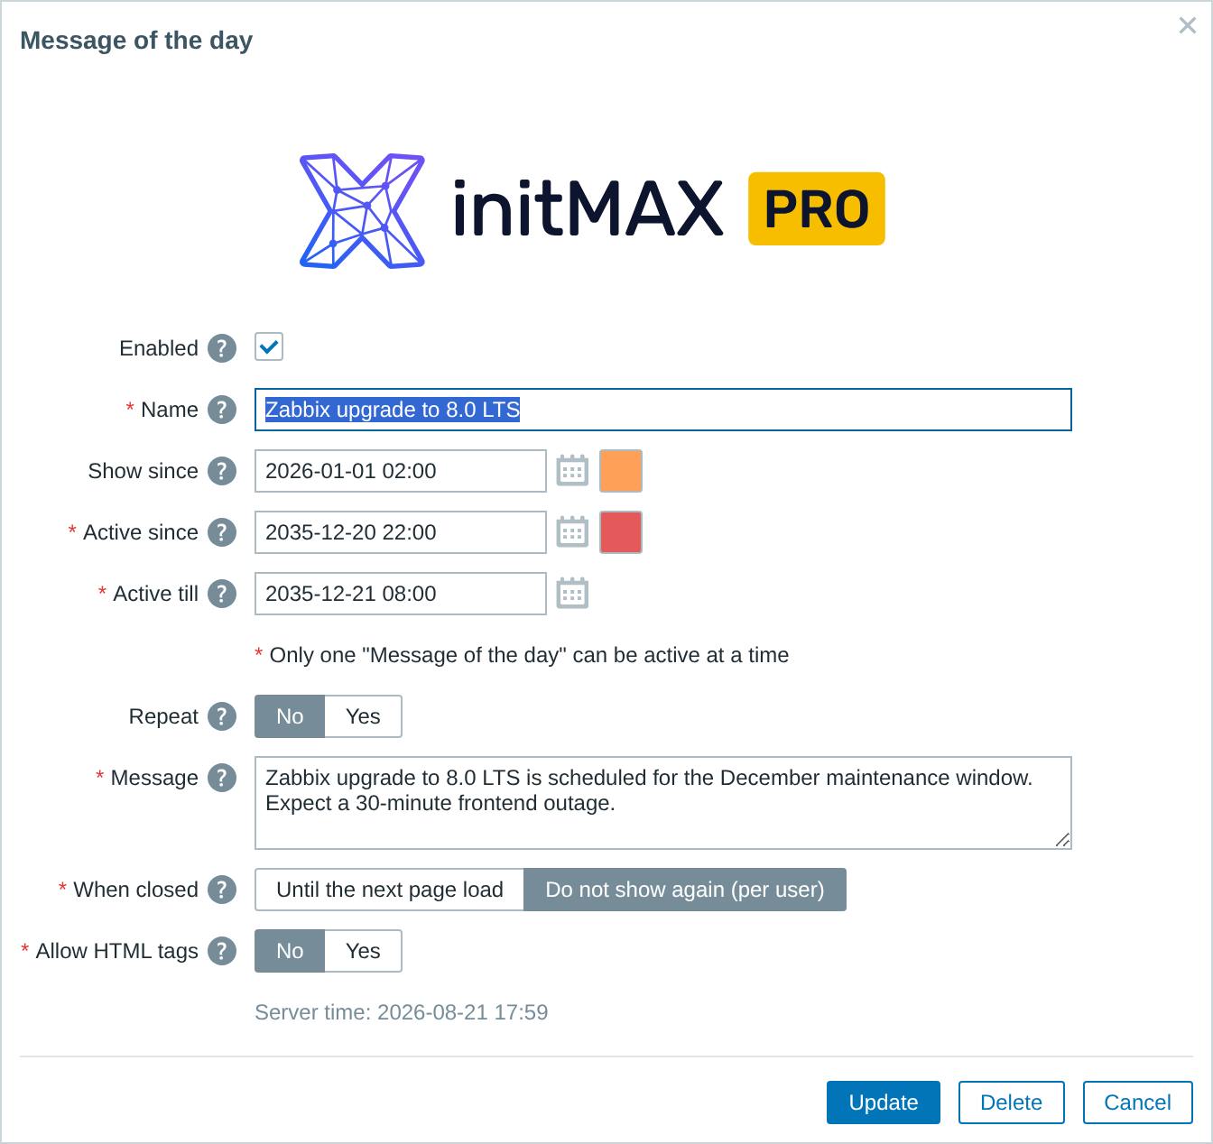This screenshot has height=1144, width=1213.
Task: Open help icon for Message field
Action: click(222, 778)
